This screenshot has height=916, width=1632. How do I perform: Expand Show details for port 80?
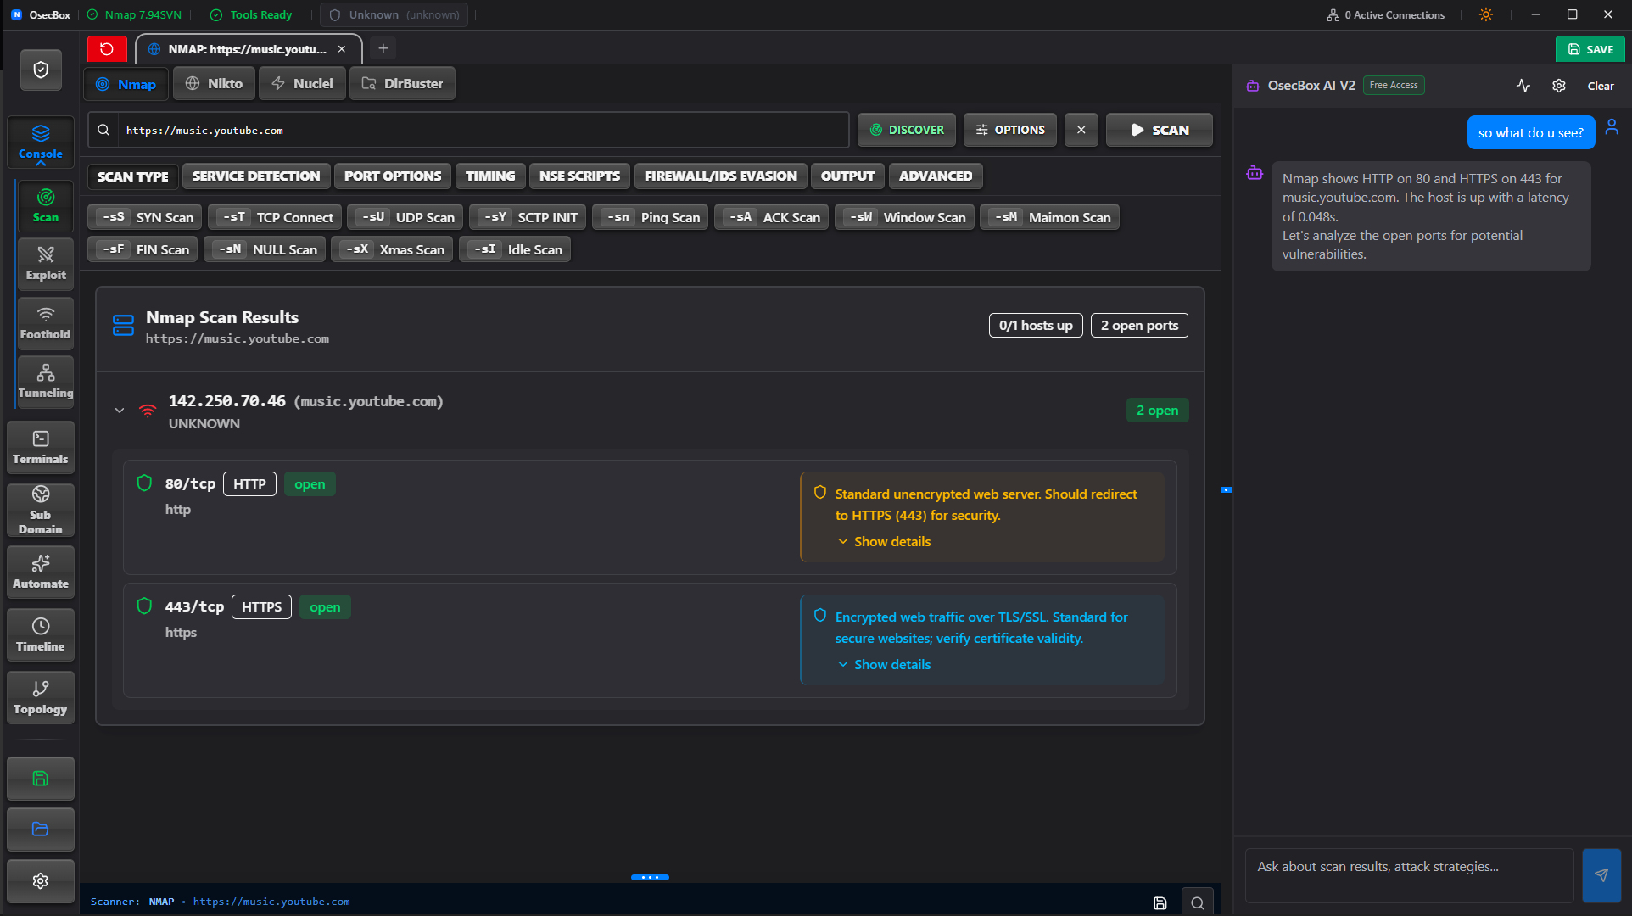[884, 541]
